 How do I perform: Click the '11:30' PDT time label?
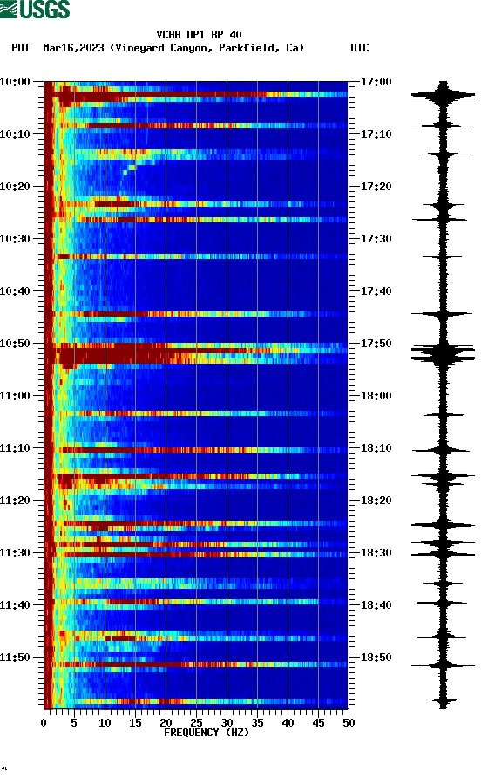pyautogui.click(x=15, y=553)
